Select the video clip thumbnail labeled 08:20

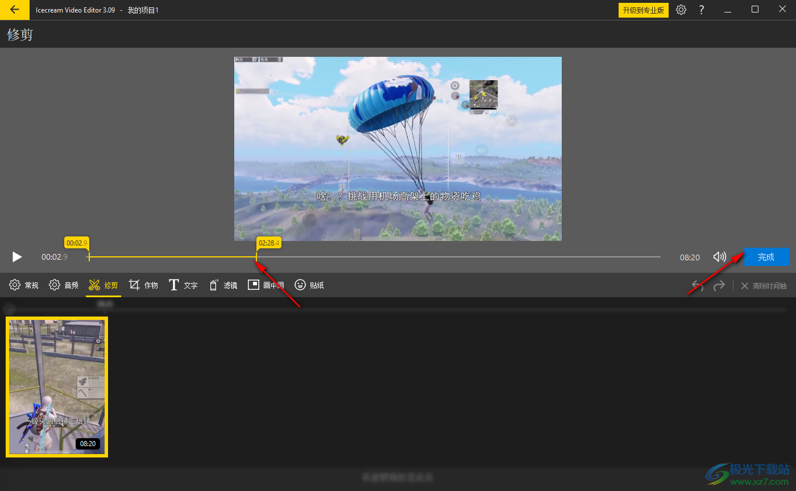(x=57, y=387)
